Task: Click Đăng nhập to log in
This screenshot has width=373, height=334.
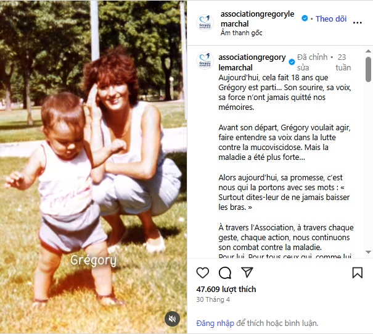Action: [x=215, y=324]
